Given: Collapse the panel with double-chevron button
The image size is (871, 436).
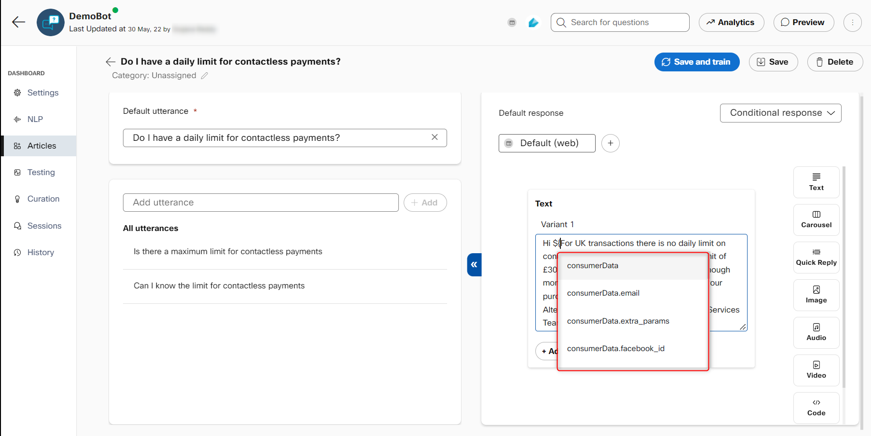Looking at the screenshot, I should [x=474, y=264].
